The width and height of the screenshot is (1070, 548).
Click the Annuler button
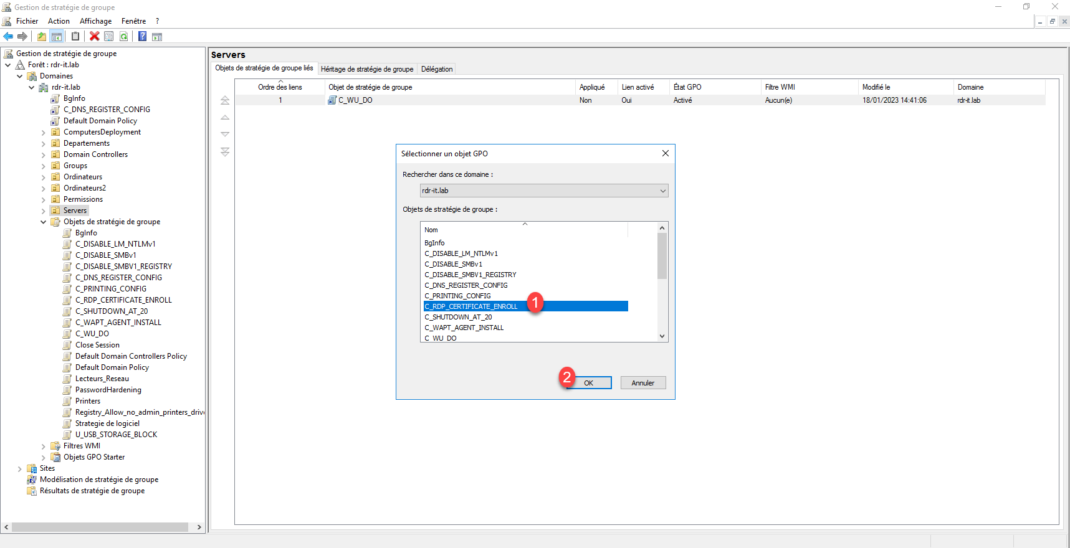(x=642, y=383)
